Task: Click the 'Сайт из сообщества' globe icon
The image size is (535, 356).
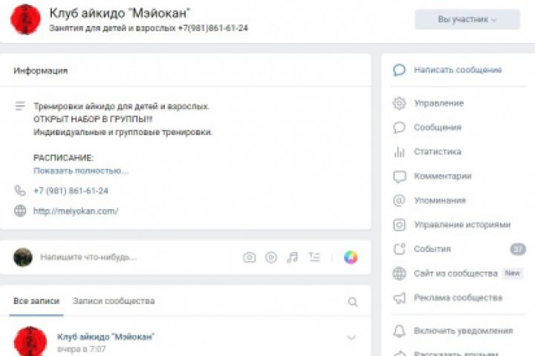Action: [x=399, y=273]
